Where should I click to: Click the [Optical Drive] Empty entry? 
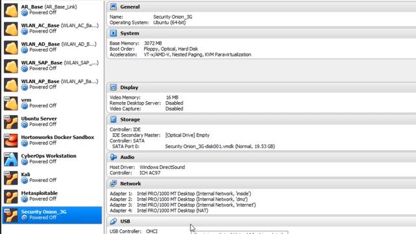[x=187, y=135]
